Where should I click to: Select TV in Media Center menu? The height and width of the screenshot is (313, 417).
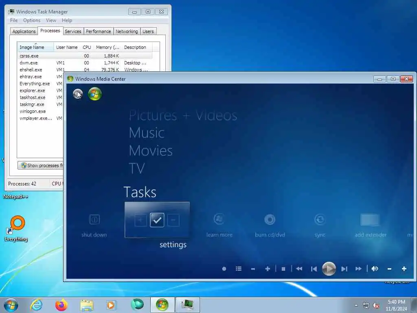(x=137, y=168)
